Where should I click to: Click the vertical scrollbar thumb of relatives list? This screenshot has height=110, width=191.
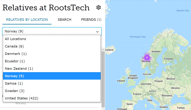(x=103, y=79)
